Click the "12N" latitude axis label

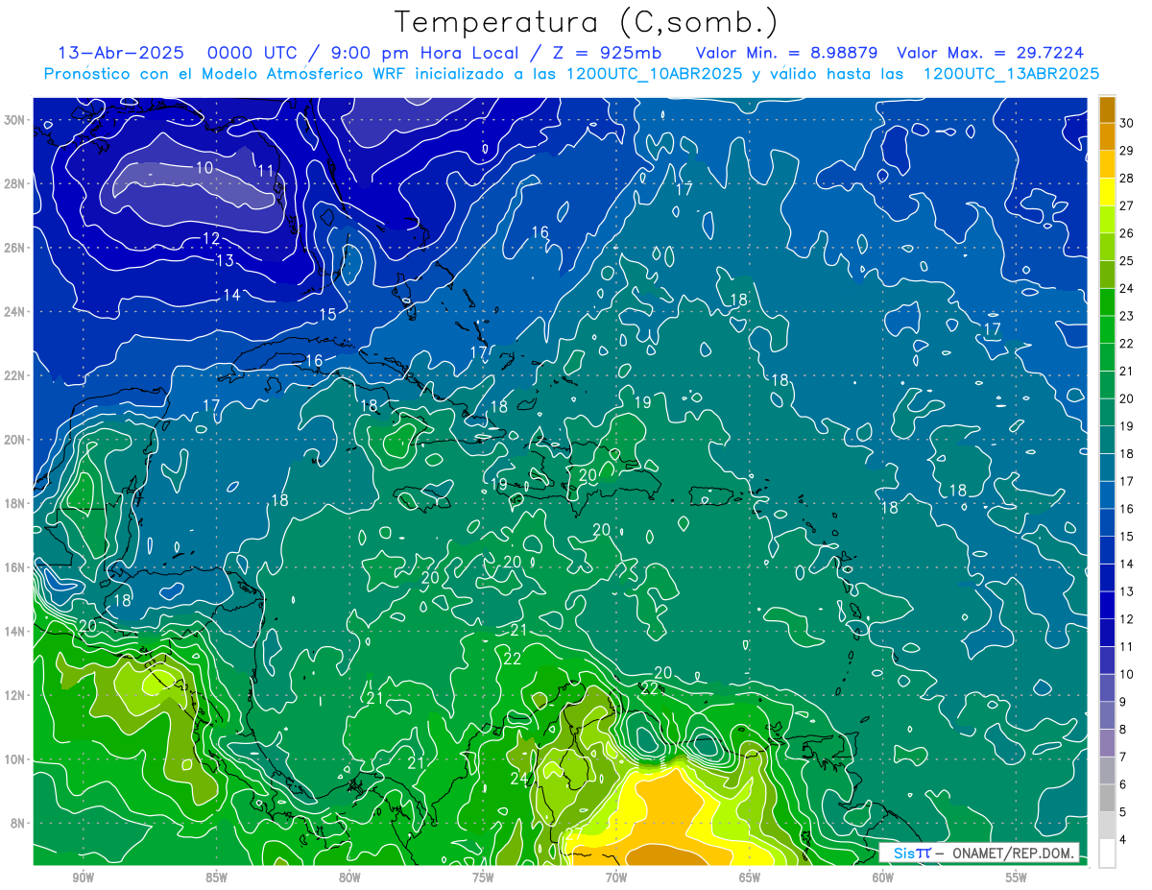pyautogui.click(x=14, y=695)
